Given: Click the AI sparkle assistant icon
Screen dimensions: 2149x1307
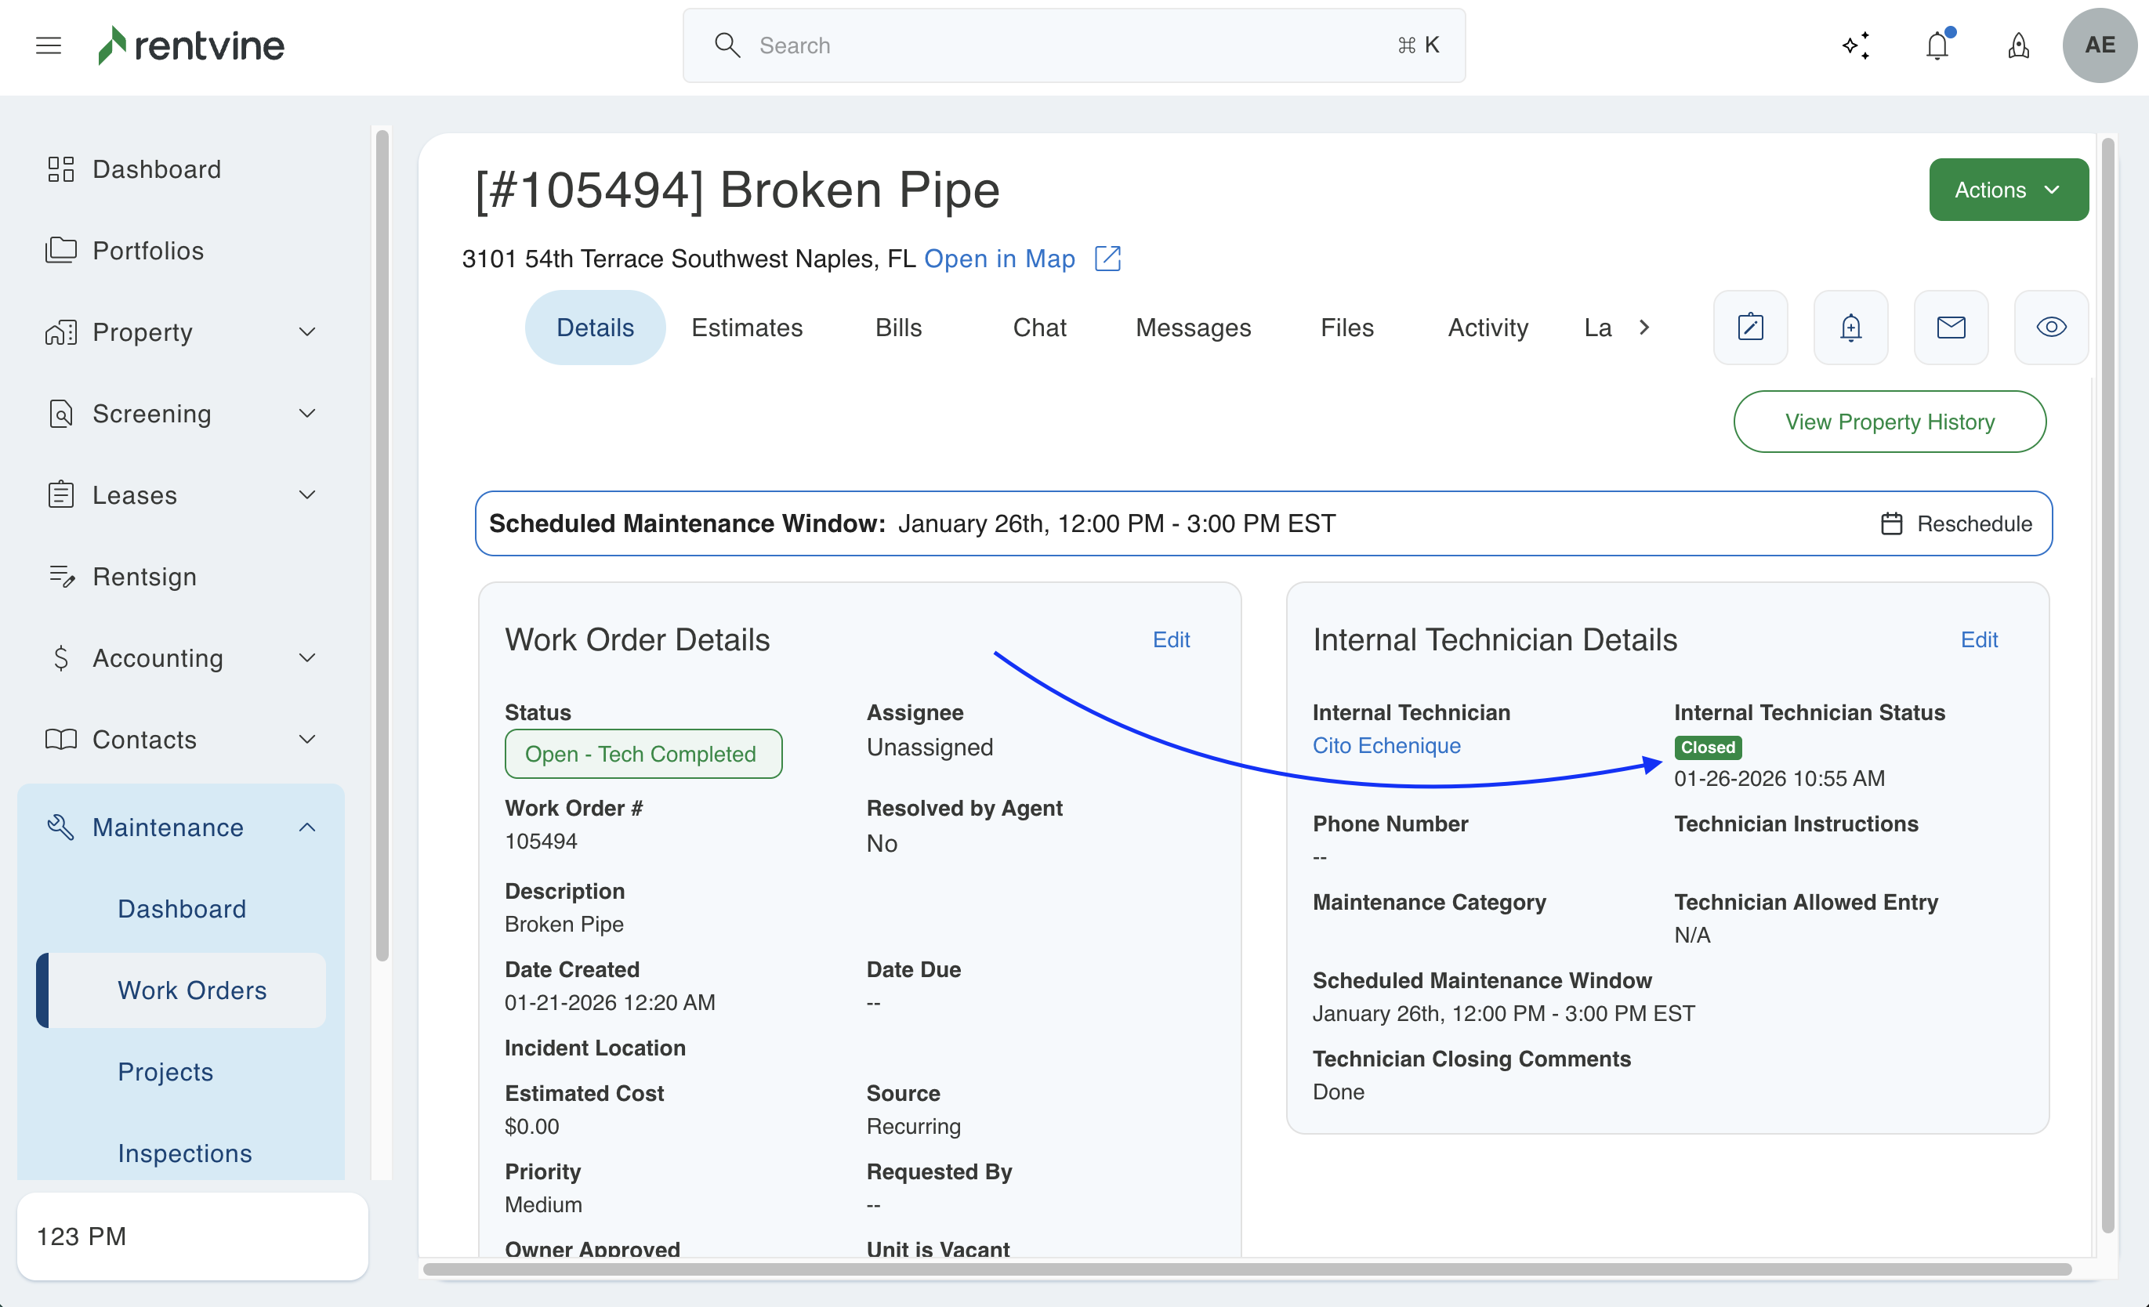Looking at the screenshot, I should (x=1856, y=45).
